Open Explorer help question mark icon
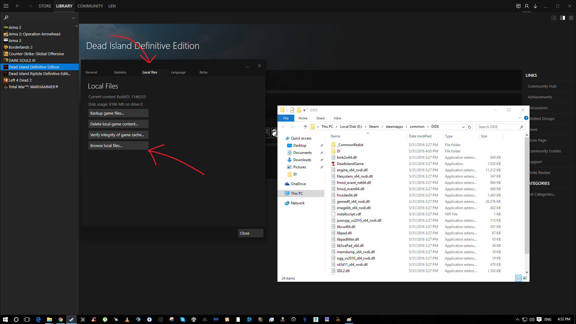The height and width of the screenshot is (324, 576). click(526, 118)
